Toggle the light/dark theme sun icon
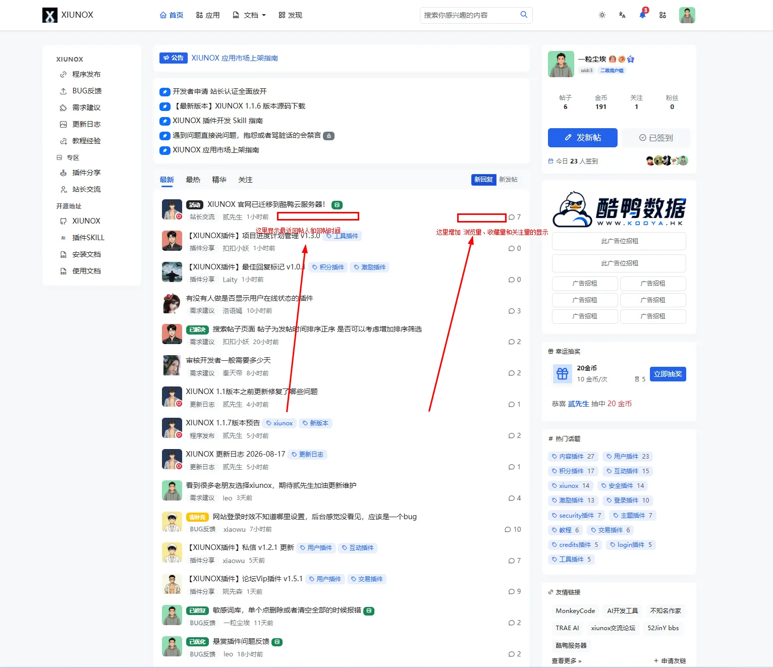This screenshot has height=668, width=773. (602, 15)
